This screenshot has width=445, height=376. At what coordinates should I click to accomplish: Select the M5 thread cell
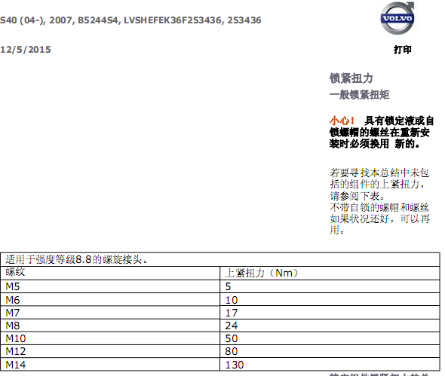[x=110, y=286]
